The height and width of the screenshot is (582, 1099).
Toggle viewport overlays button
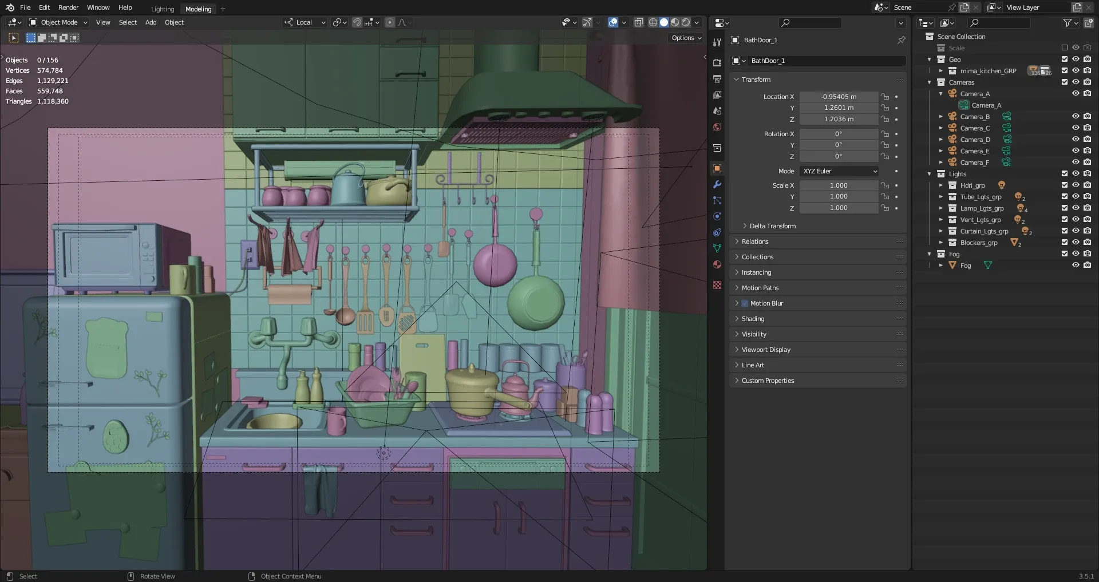[613, 22]
